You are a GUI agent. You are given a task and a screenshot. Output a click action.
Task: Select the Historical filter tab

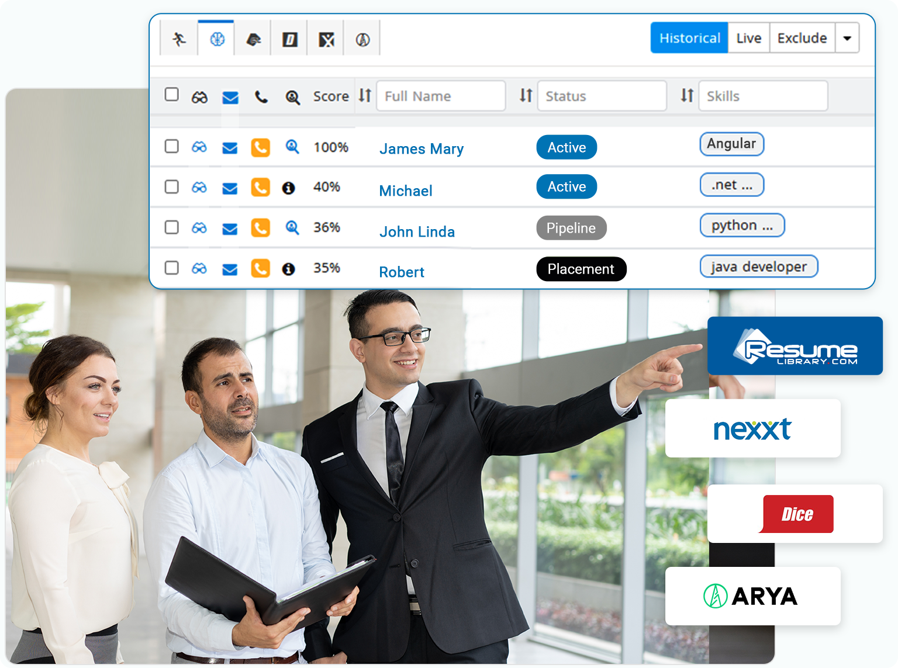coord(689,37)
